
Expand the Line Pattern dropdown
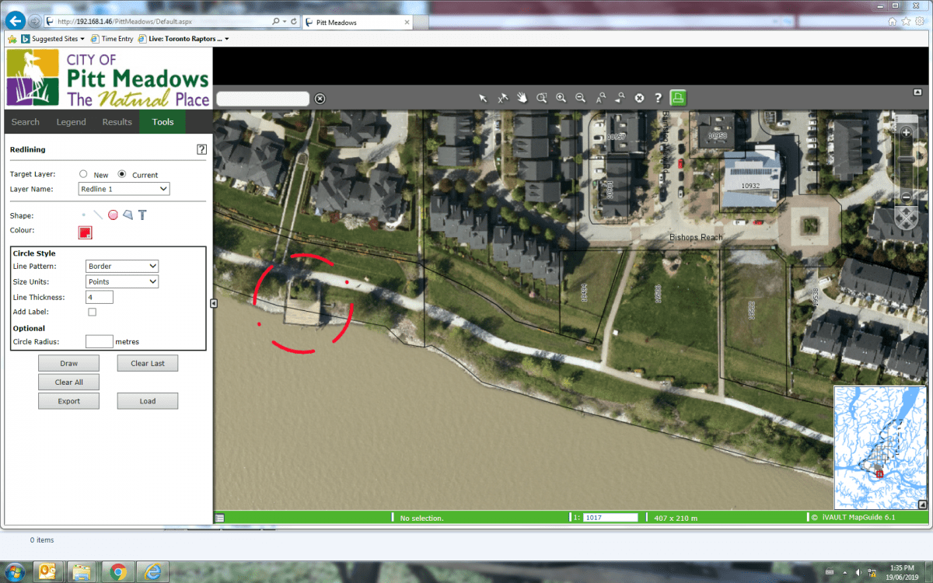click(x=121, y=266)
